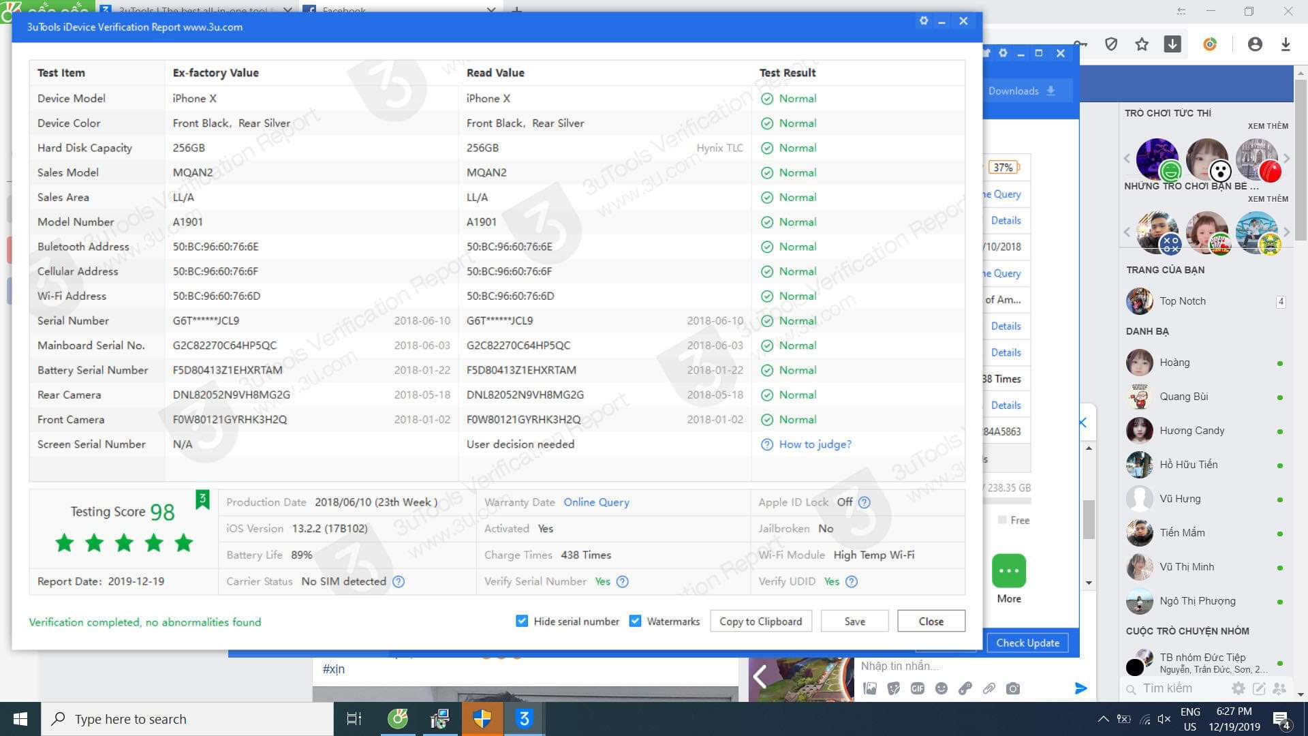This screenshot has height=736, width=1308.
Task: Open chat with Hồ Hữu Tiến
Action: pos(1206,465)
